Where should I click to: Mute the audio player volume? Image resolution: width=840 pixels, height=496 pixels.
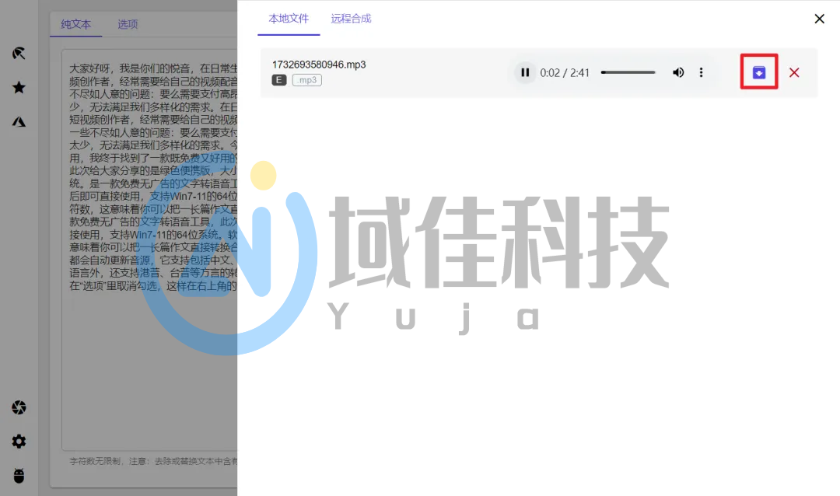coord(678,72)
